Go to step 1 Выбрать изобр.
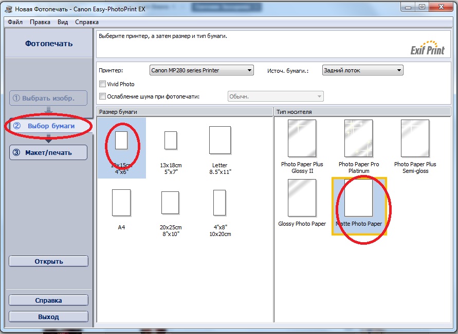Viewport: 458px width, 334px height. click(48, 98)
